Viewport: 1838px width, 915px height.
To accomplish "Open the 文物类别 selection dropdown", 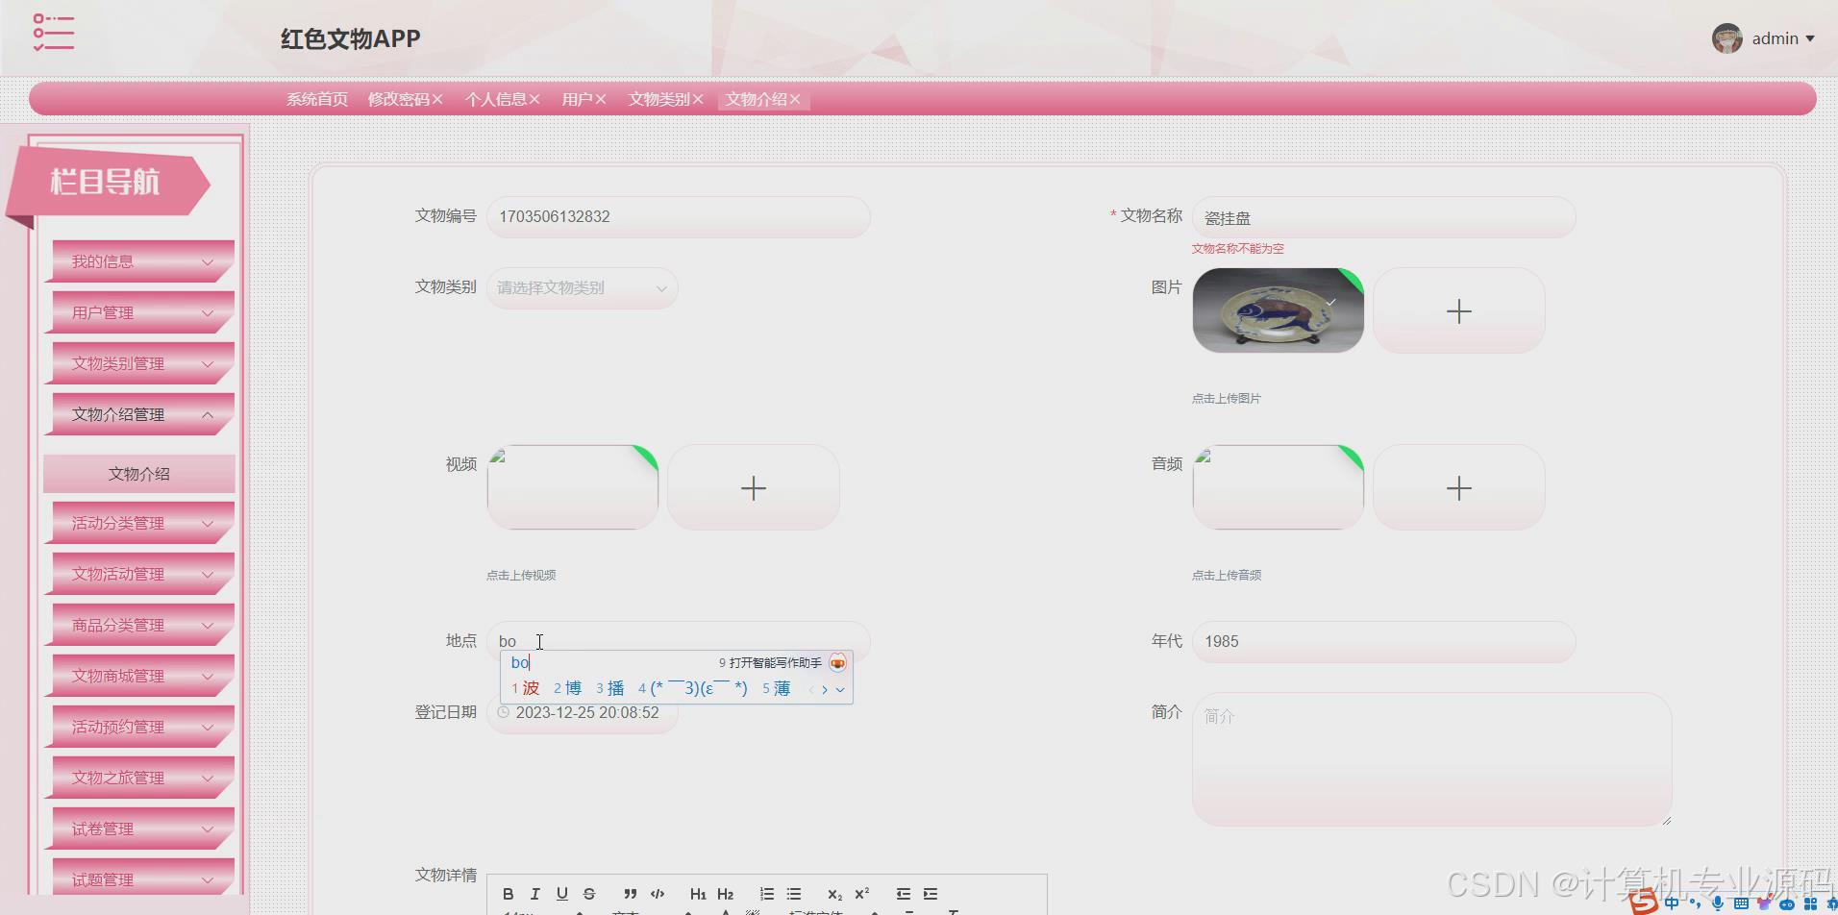I will 582,287.
